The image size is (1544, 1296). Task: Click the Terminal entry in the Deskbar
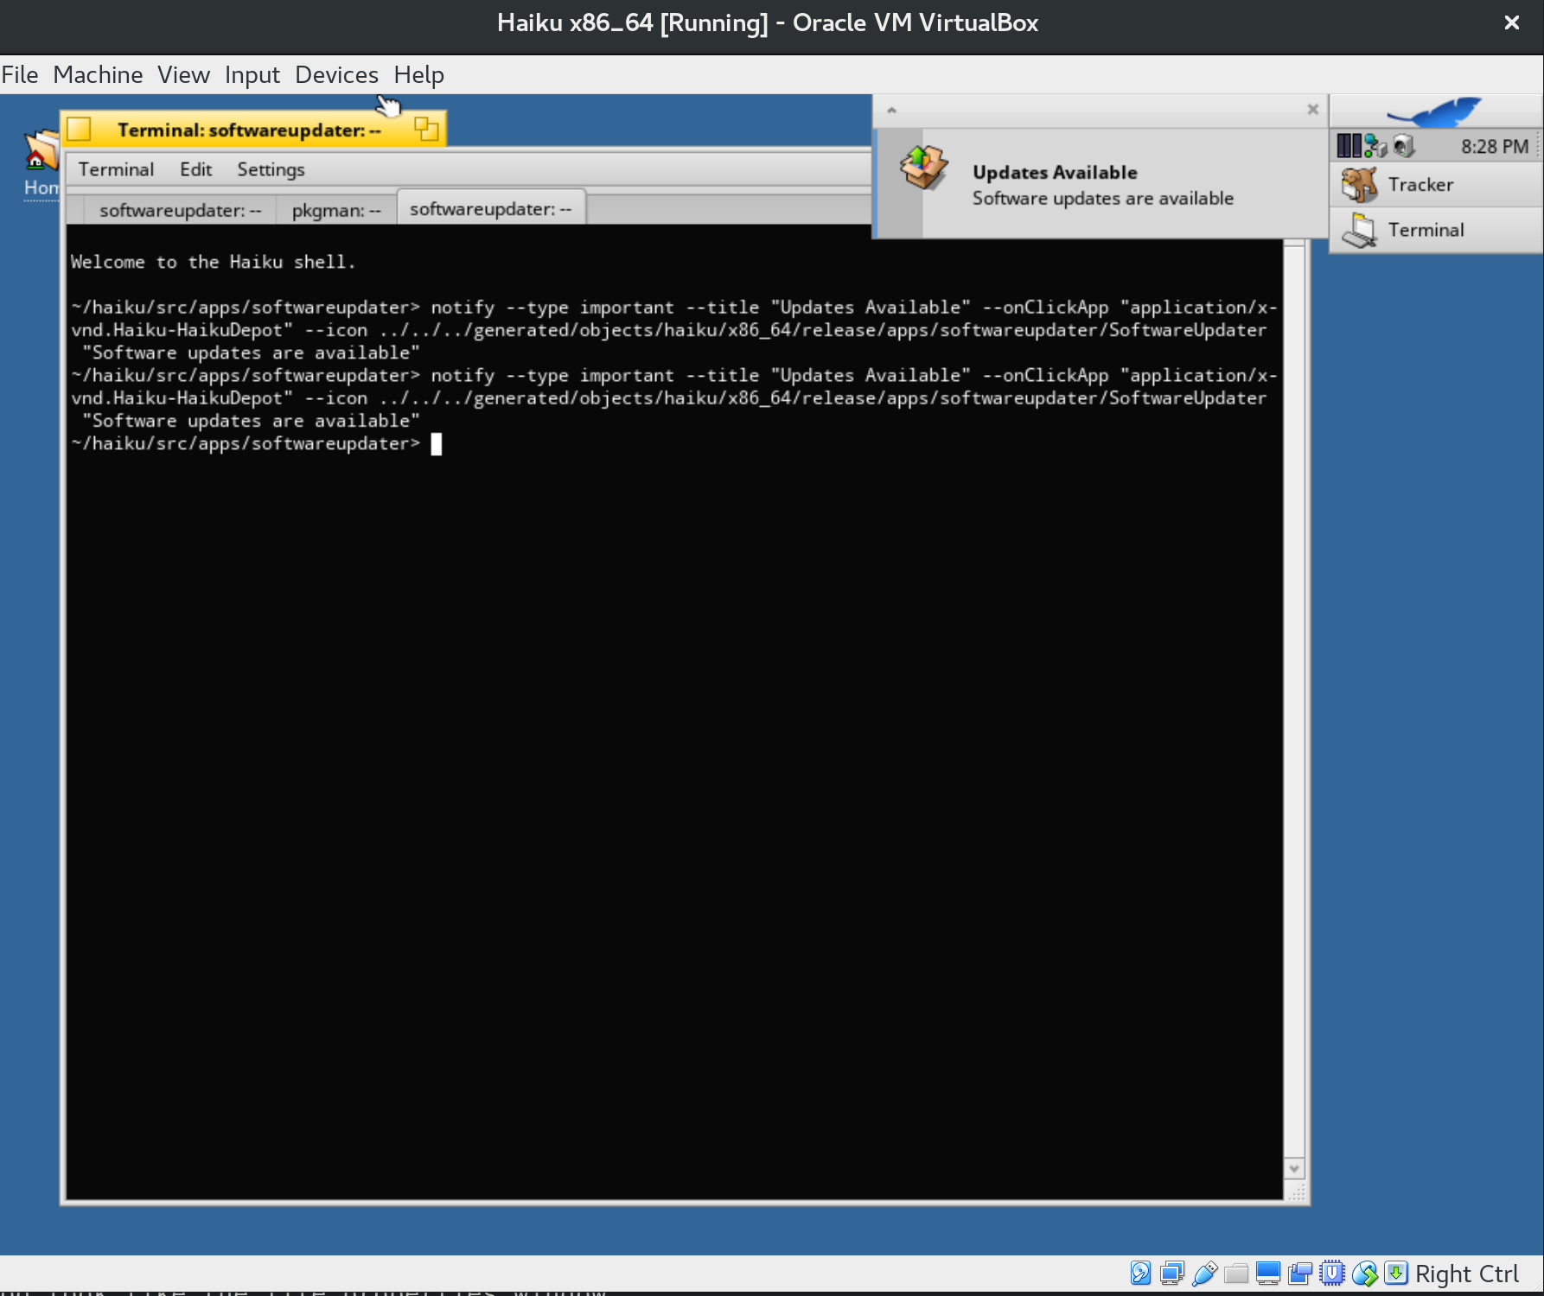pos(1436,230)
